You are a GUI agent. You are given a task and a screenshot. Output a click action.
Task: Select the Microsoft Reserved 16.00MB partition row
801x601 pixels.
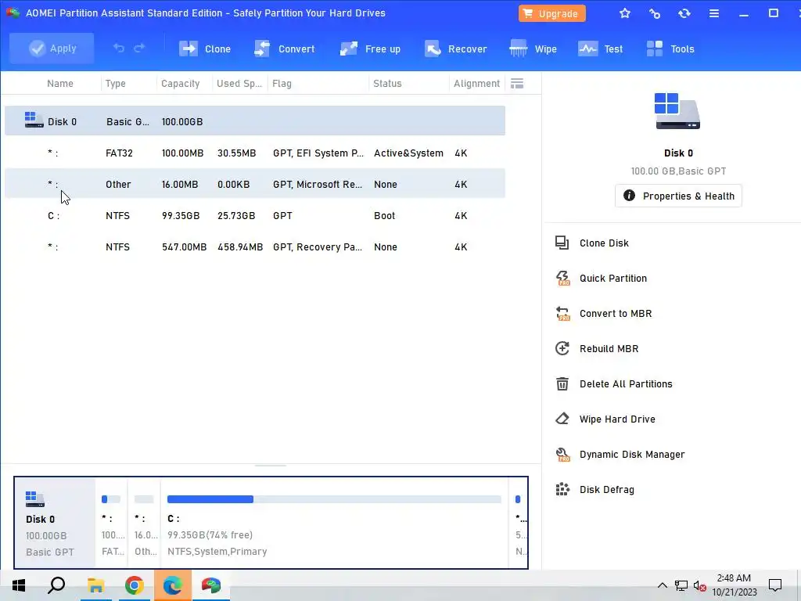pyautogui.click(x=255, y=184)
